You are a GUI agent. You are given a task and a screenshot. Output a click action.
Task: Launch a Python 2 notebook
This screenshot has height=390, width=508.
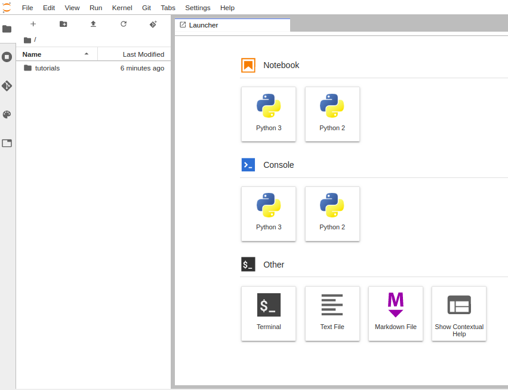(x=332, y=114)
